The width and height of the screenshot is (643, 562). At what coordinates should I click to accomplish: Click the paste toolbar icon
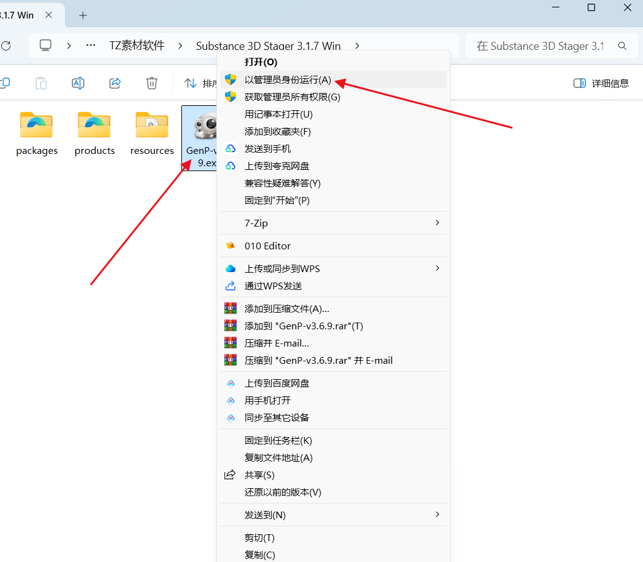pyautogui.click(x=41, y=83)
